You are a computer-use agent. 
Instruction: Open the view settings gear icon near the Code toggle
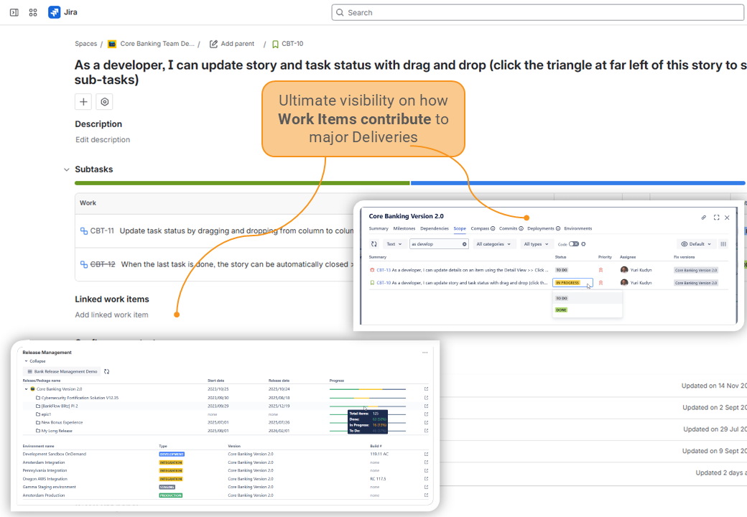pyautogui.click(x=584, y=243)
